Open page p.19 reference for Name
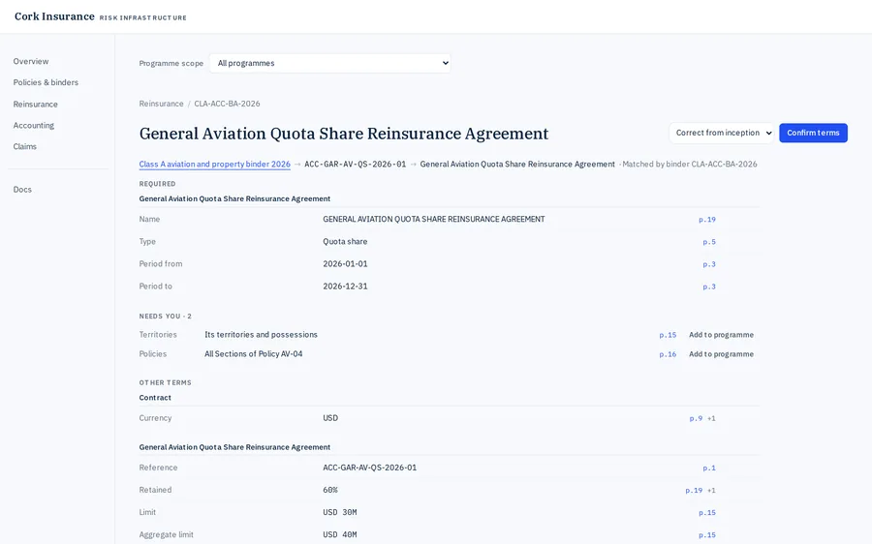Viewport: 872px width, 544px height. (x=707, y=220)
